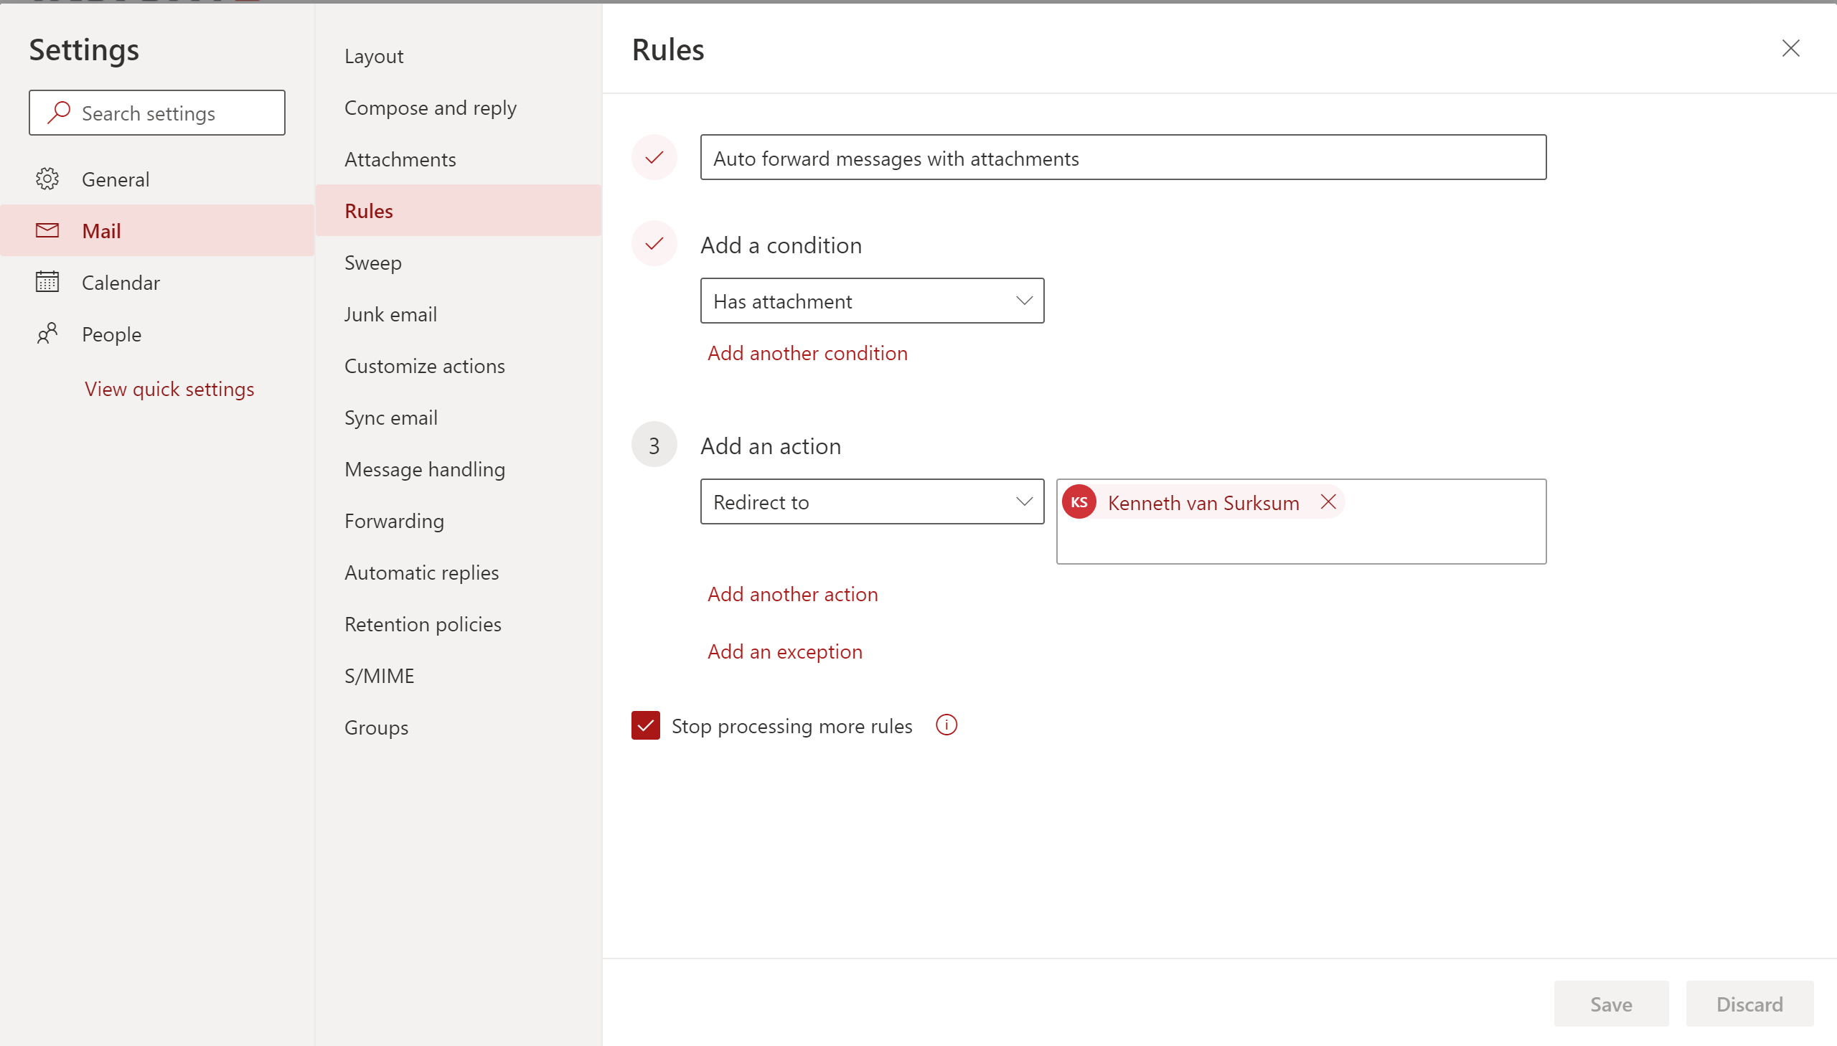The height and width of the screenshot is (1046, 1837).
Task: Select General settings category
Action: tap(157, 179)
